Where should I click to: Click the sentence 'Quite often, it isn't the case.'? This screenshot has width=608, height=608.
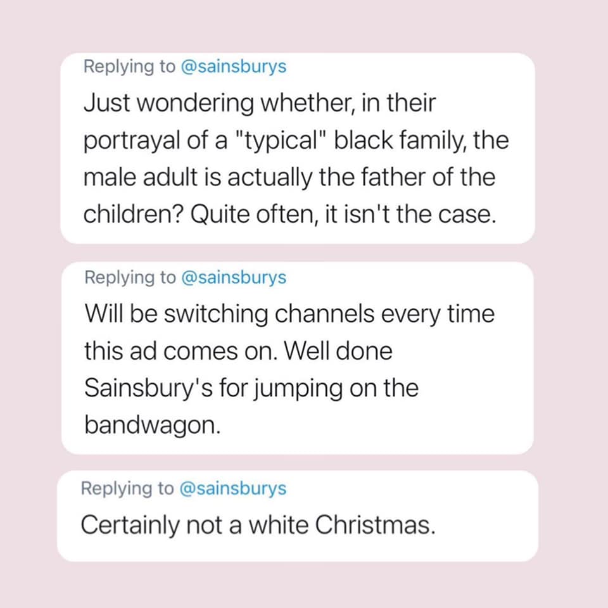[343, 214]
